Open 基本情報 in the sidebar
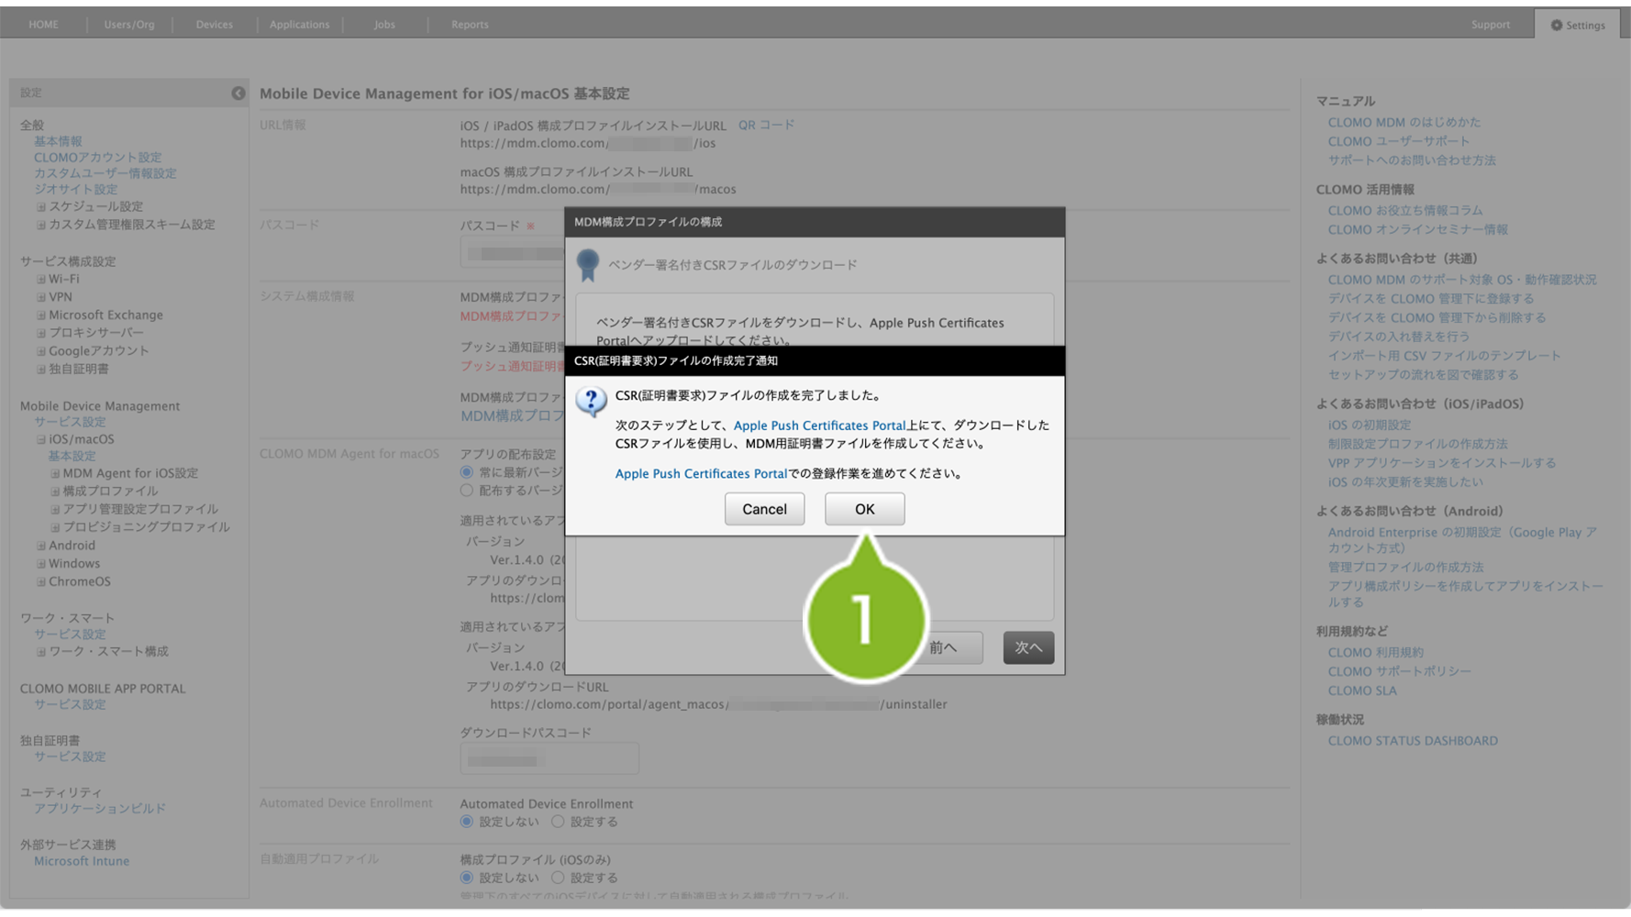Image resolution: width=1631 pixels, height=917 pixels. [x=58, y=141]
